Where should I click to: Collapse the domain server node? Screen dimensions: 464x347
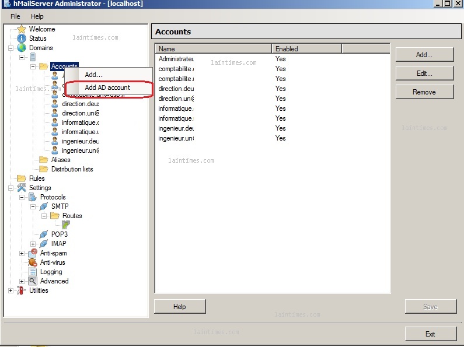22,57
